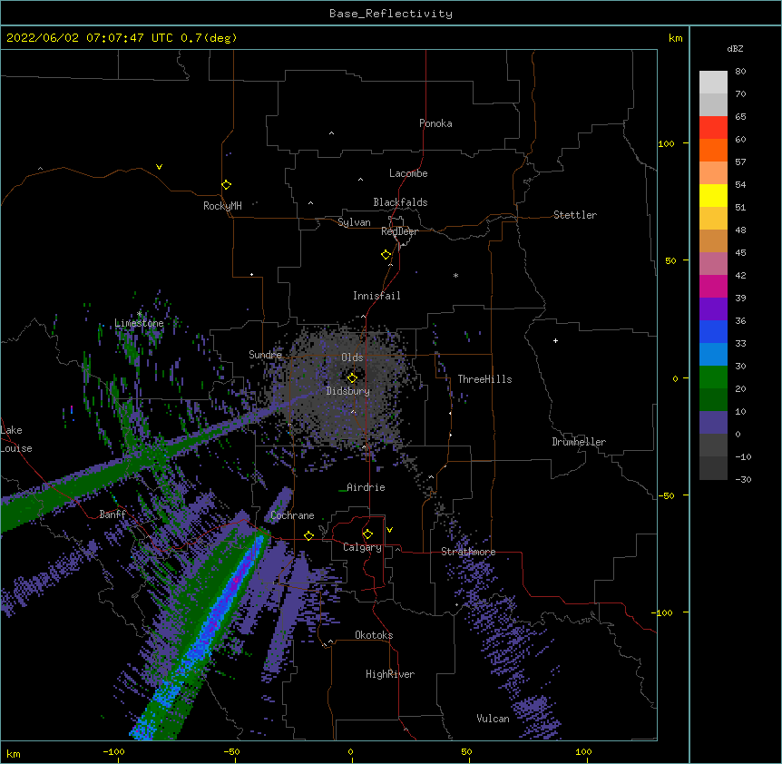This screenshot has width=782, height=764.
Task: Click the white asterisk above Limestone
Action: point(139,314)
